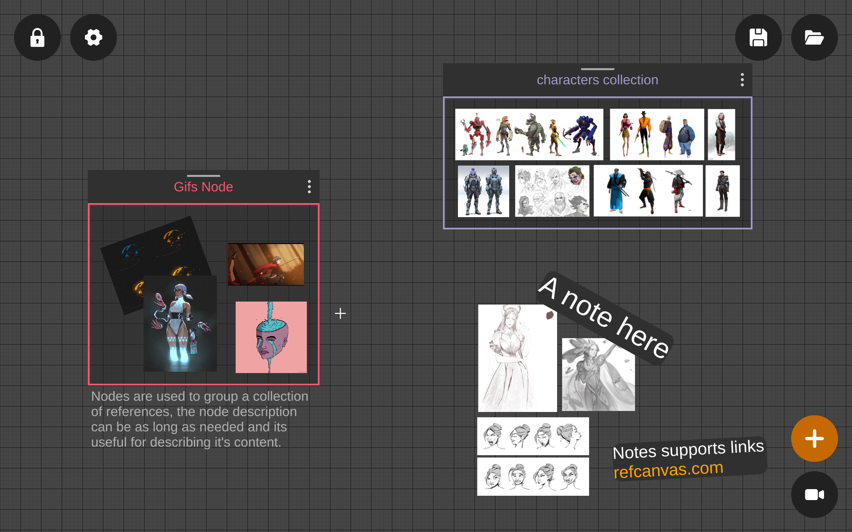
Task: Click the lock canvas icon
Action: 37,37
